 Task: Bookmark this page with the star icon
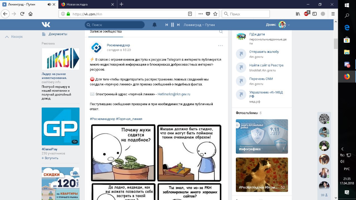215,14
